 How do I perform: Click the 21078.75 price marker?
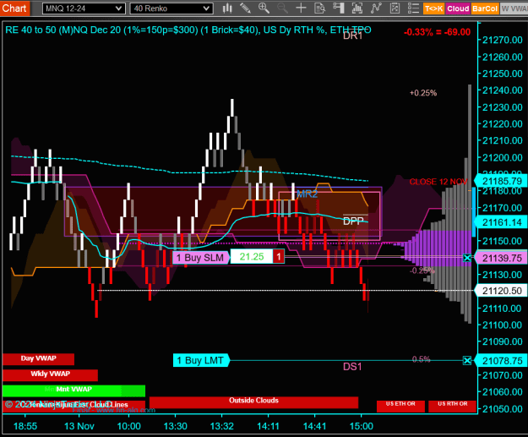pyautogui.click(x=501, y=361)
